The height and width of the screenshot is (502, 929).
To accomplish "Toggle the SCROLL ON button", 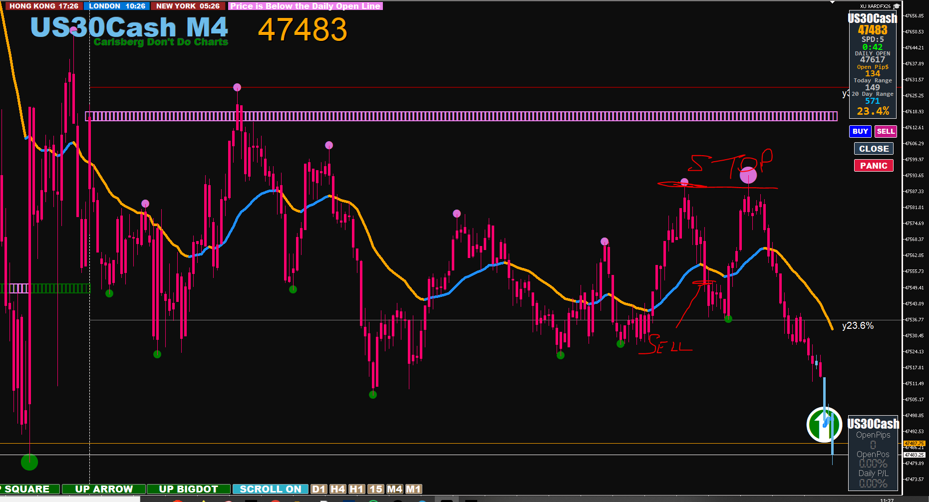I will (270, 489).
